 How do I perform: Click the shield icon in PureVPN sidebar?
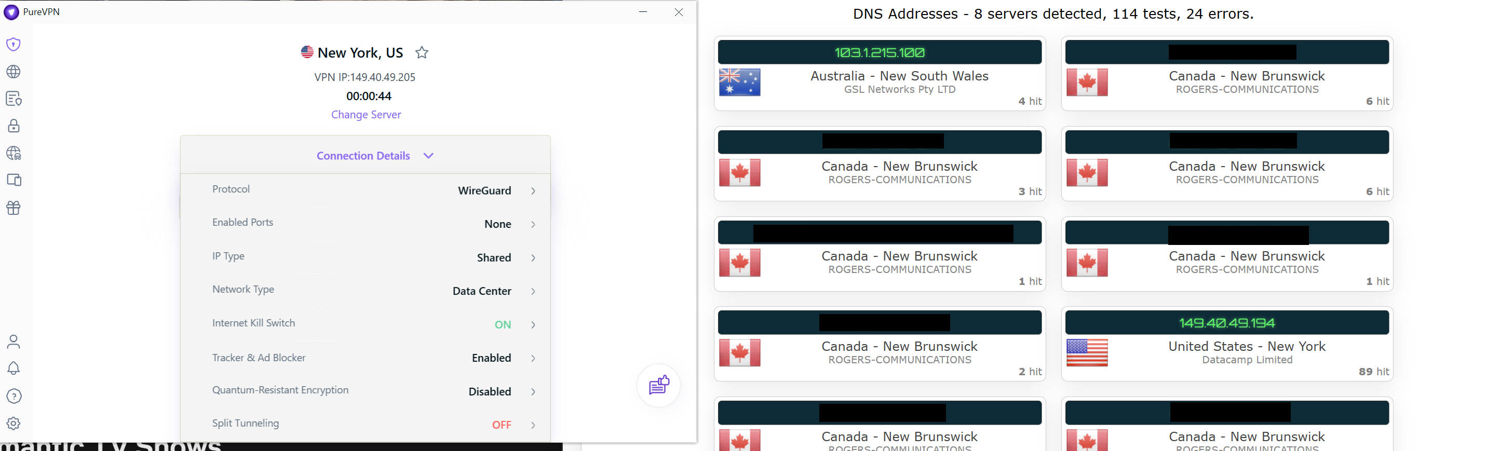coord(13,44)
